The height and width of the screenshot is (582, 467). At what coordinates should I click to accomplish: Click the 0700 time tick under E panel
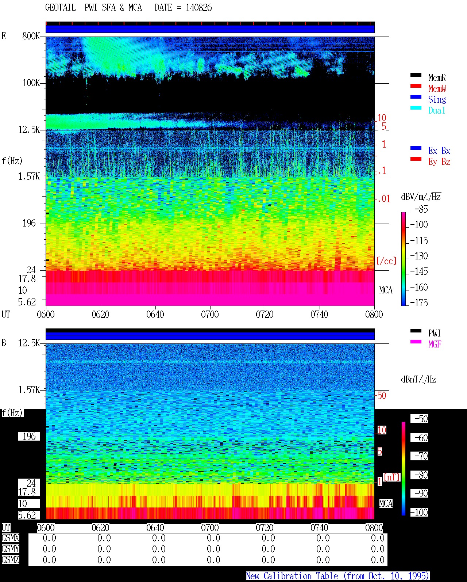[x=210, y=315]
